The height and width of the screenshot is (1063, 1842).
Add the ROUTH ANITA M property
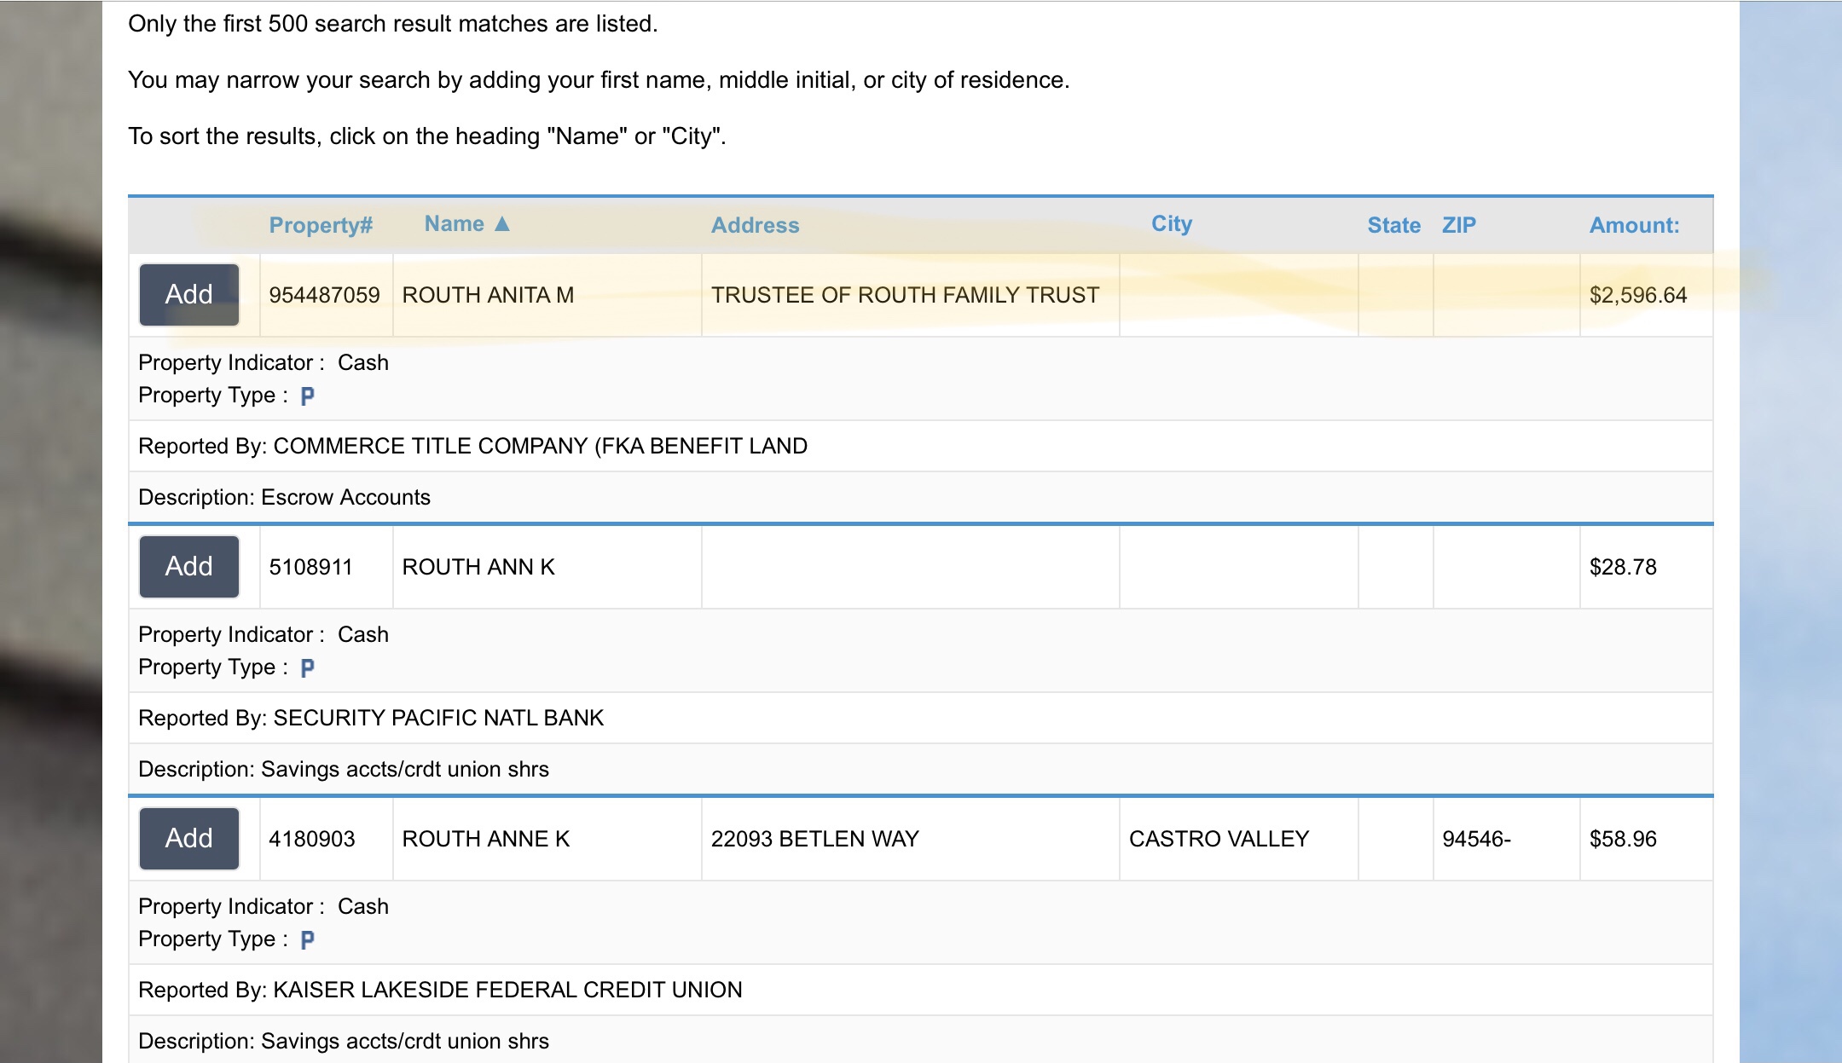pos(188,295)
